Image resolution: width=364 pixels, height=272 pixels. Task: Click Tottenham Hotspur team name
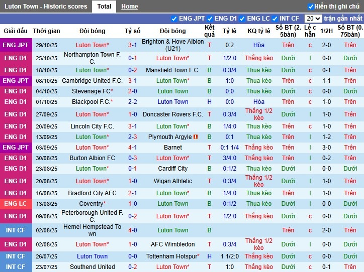point(172,256)
